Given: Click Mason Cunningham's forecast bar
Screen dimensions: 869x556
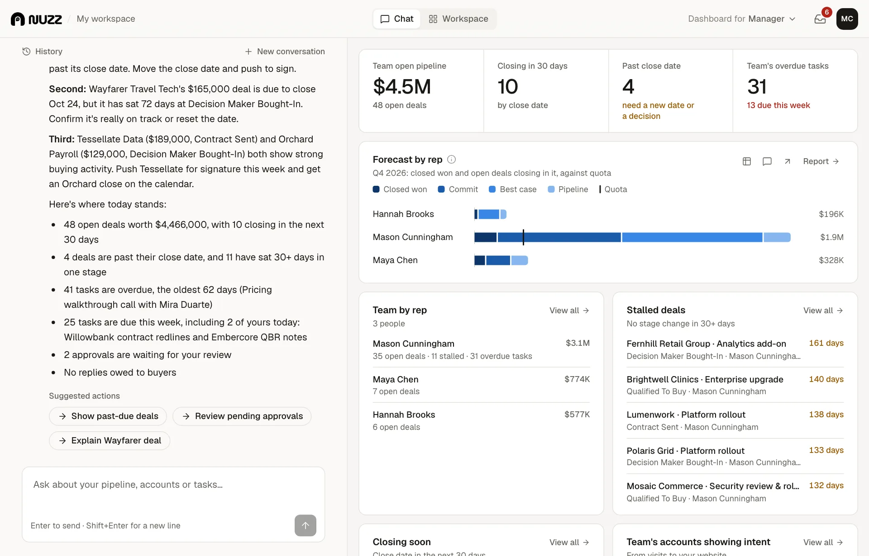Looking at the screenshot, I should coord(632,237).
